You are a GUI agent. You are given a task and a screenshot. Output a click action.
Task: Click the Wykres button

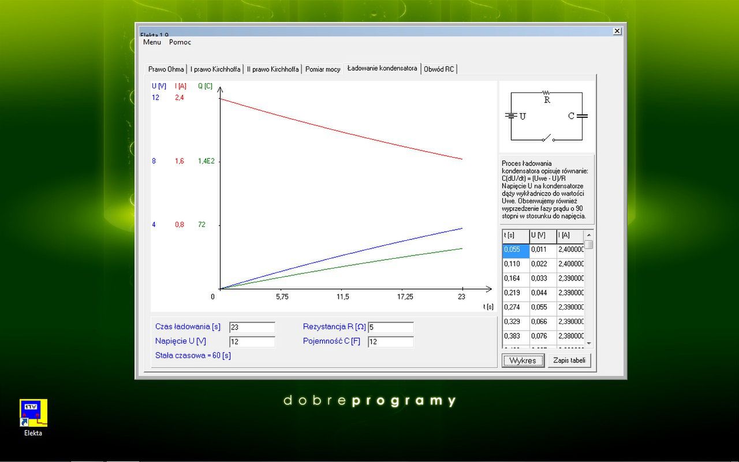[x=523, y=360]
